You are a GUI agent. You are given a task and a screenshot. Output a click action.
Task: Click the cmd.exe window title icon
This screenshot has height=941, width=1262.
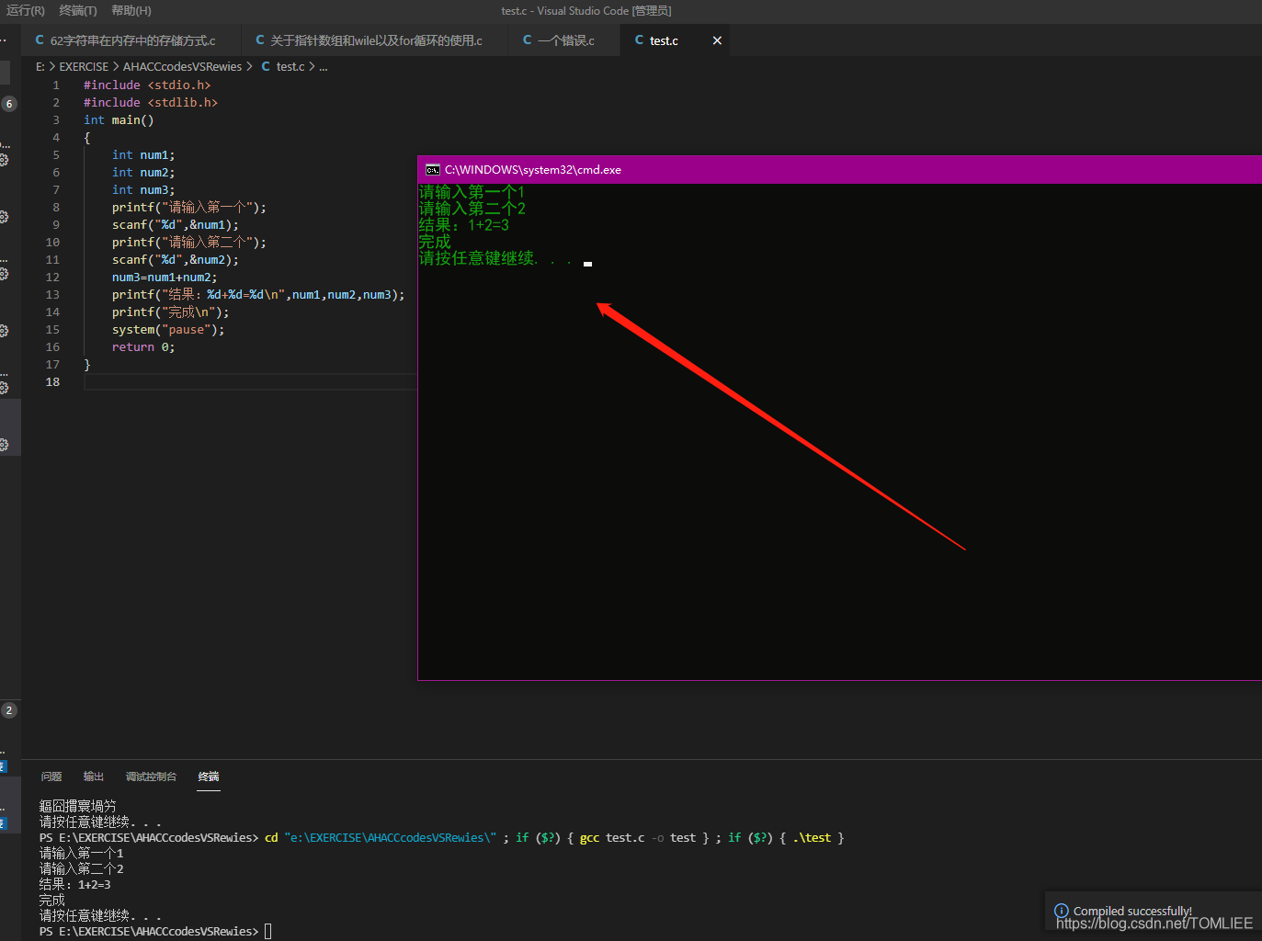[x=432, y=170]
